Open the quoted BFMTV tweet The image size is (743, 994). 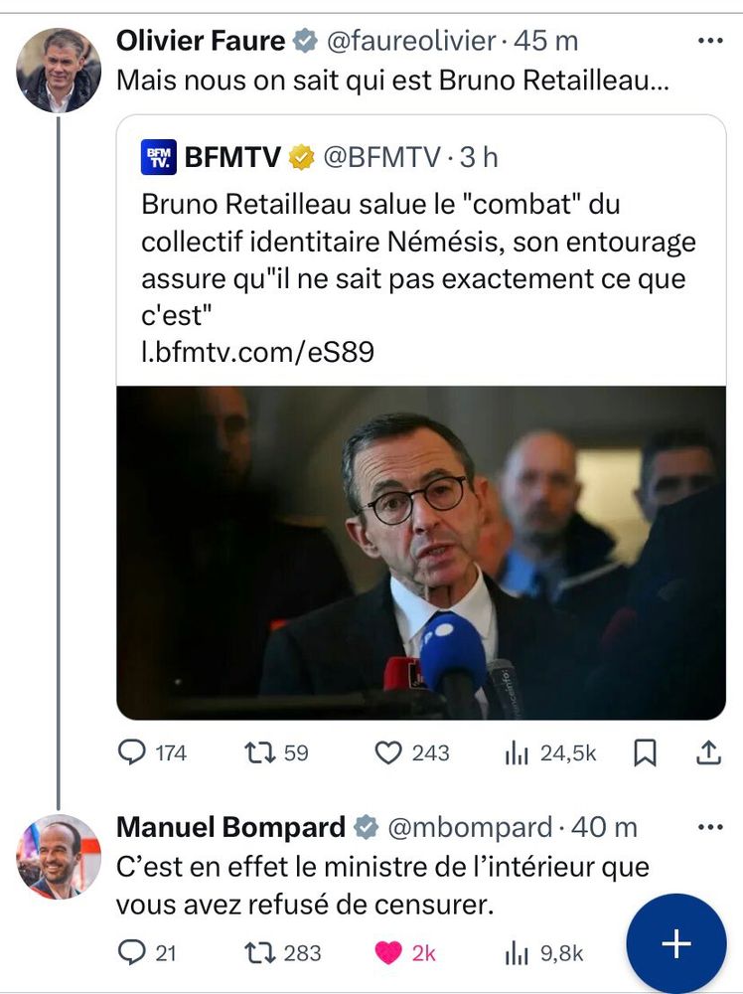coord(417,248)
